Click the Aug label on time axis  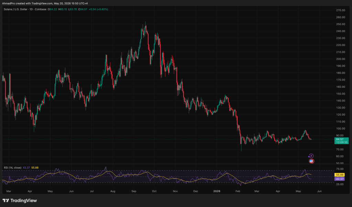[x=113, y=191]
